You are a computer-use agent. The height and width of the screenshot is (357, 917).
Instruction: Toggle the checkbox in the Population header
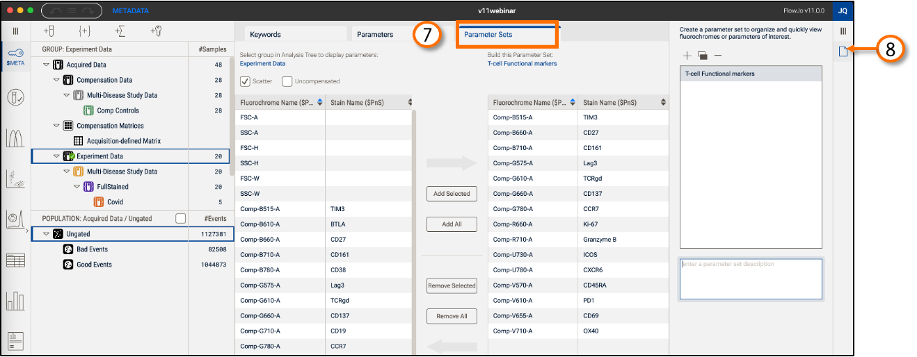(180, 219)
